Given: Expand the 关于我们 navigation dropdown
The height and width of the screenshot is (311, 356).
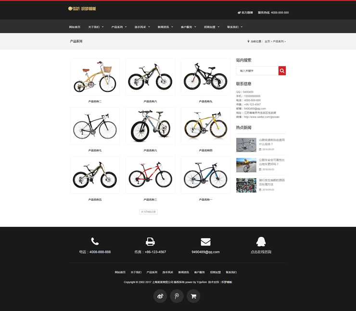Looking at the screenshot, I should pyautogui.click(x=96, y=27).
